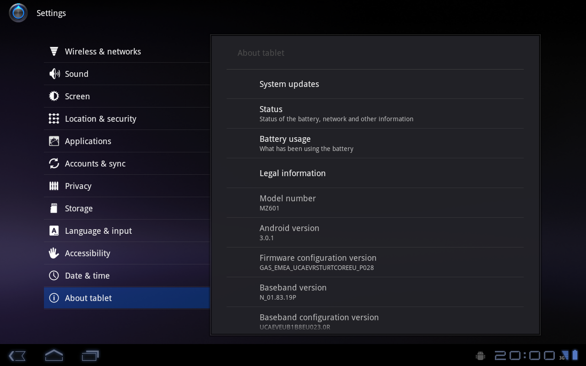Tap the Date & time clock icon
This screenshot has width=586, height=366.
click(x=54, y=275)
